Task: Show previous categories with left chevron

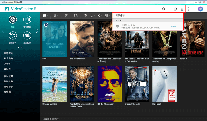Action: point(3,31)
